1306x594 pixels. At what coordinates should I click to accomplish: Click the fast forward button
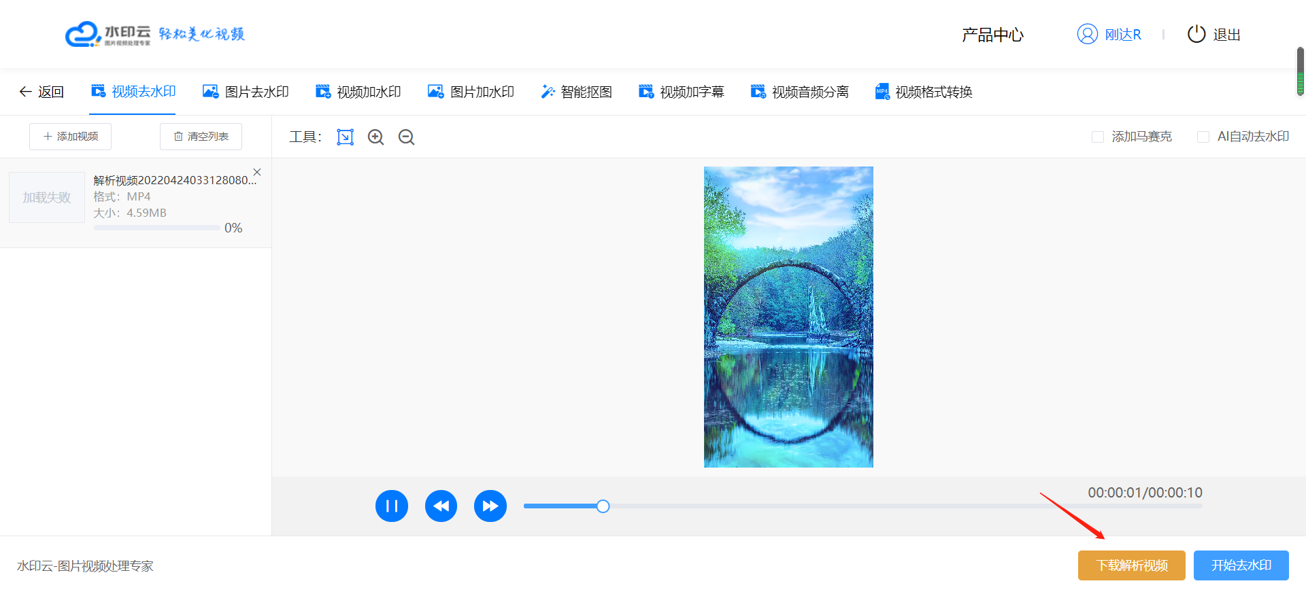490,506
